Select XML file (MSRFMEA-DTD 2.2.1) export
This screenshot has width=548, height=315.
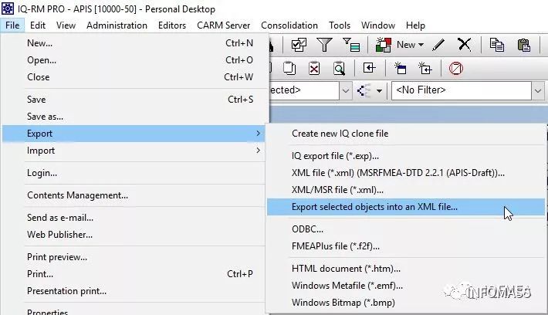[x=406, y=173]
